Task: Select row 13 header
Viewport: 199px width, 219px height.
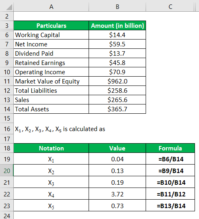Action: 7,100
